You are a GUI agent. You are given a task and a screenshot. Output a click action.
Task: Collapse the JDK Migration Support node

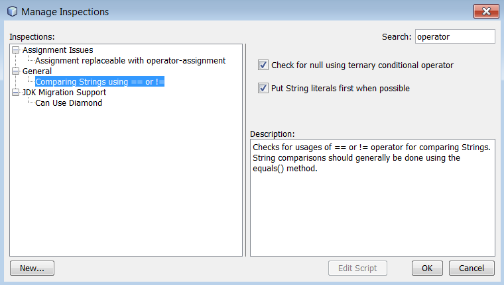(x=16, y=93)
